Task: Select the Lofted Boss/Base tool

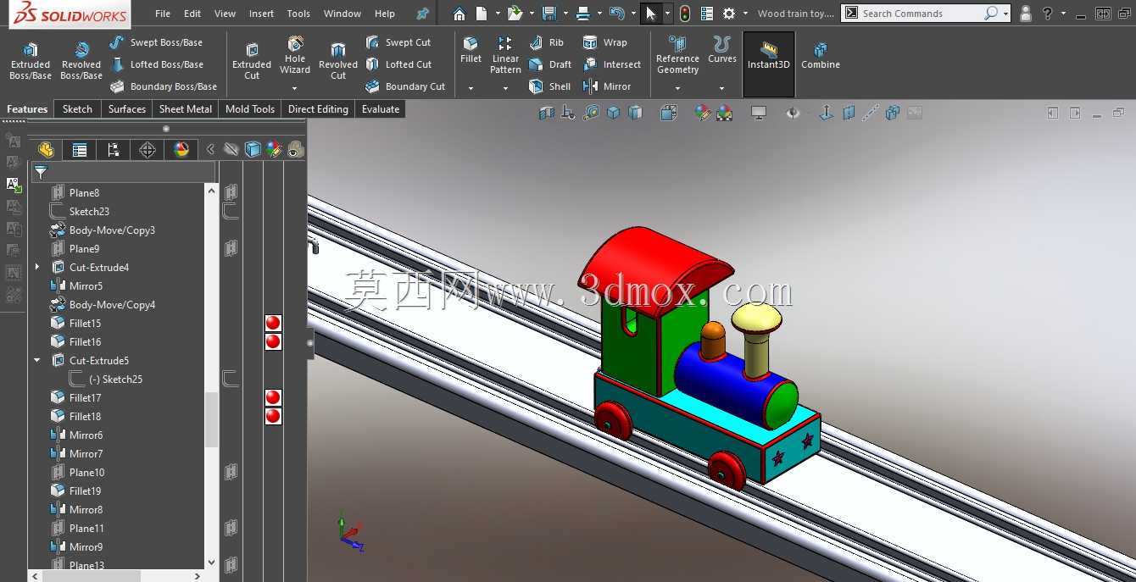Action: coord(157,64)
